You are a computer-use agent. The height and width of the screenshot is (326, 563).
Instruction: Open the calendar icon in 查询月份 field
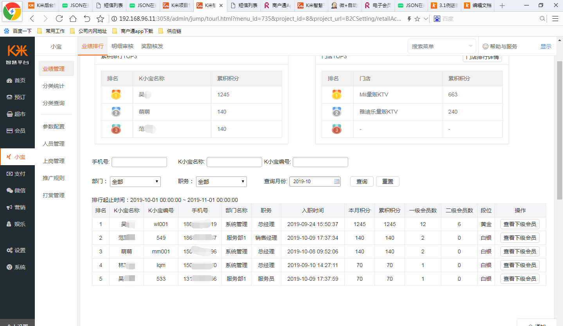tap(336, 181)
